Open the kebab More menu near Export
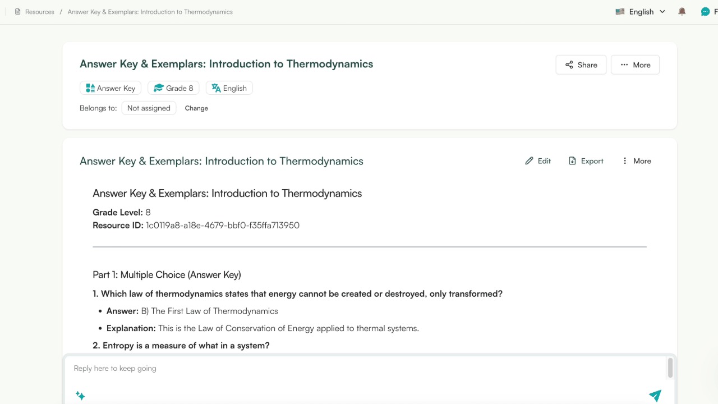This screenshot has width=718, height=404. (624, 160)
